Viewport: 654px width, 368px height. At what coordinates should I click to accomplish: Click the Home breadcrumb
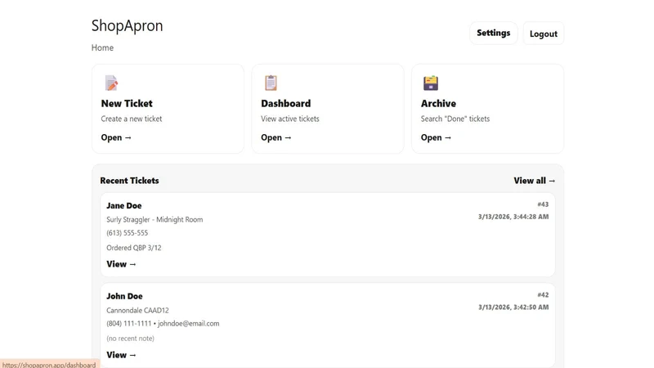pyautogui.click(x=102, y=47)
